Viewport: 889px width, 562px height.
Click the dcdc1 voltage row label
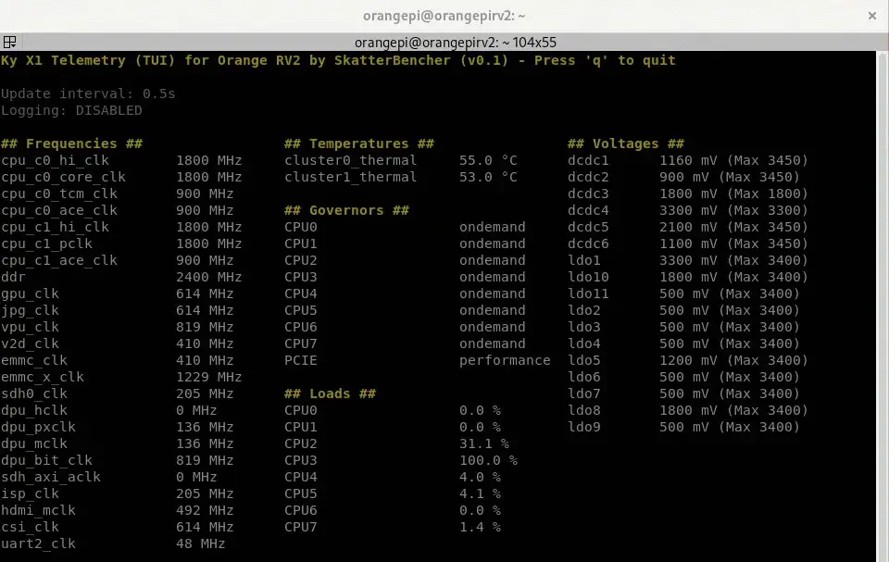(588, 160)
